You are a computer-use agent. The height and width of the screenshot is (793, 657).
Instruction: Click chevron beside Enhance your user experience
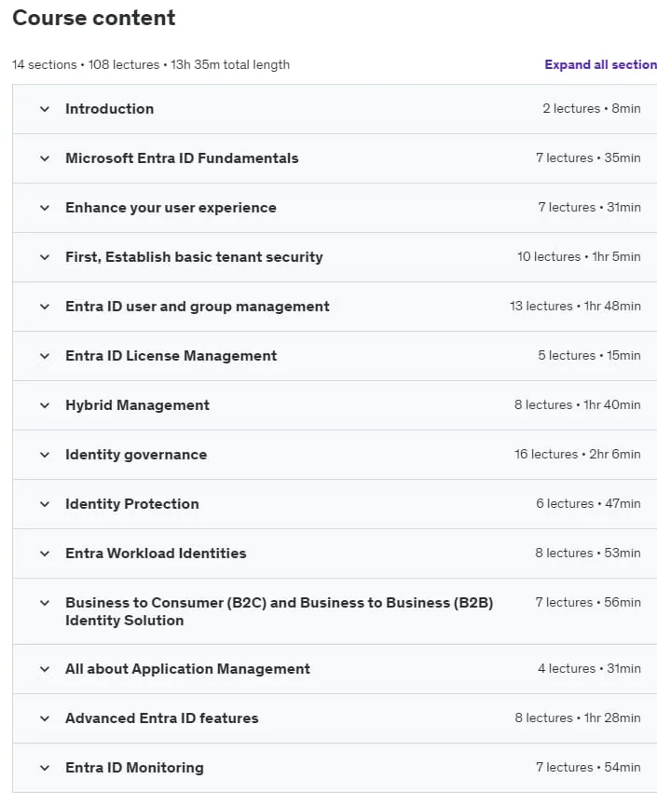(x=45, y=208)
